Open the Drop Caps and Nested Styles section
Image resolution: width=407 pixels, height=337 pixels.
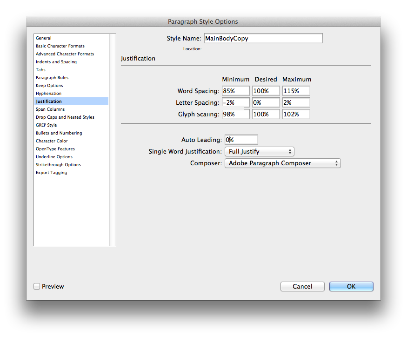[65, 117]
